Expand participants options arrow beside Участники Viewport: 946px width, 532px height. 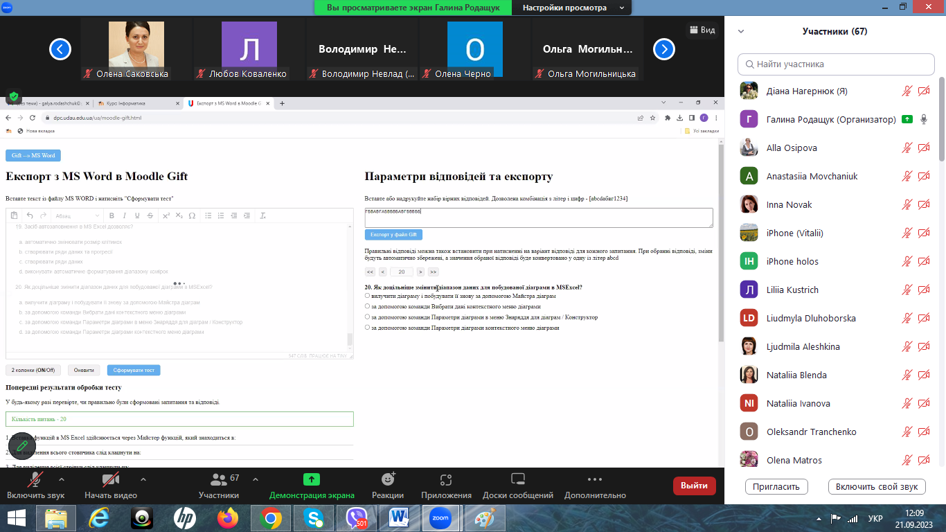pos(255,479)
